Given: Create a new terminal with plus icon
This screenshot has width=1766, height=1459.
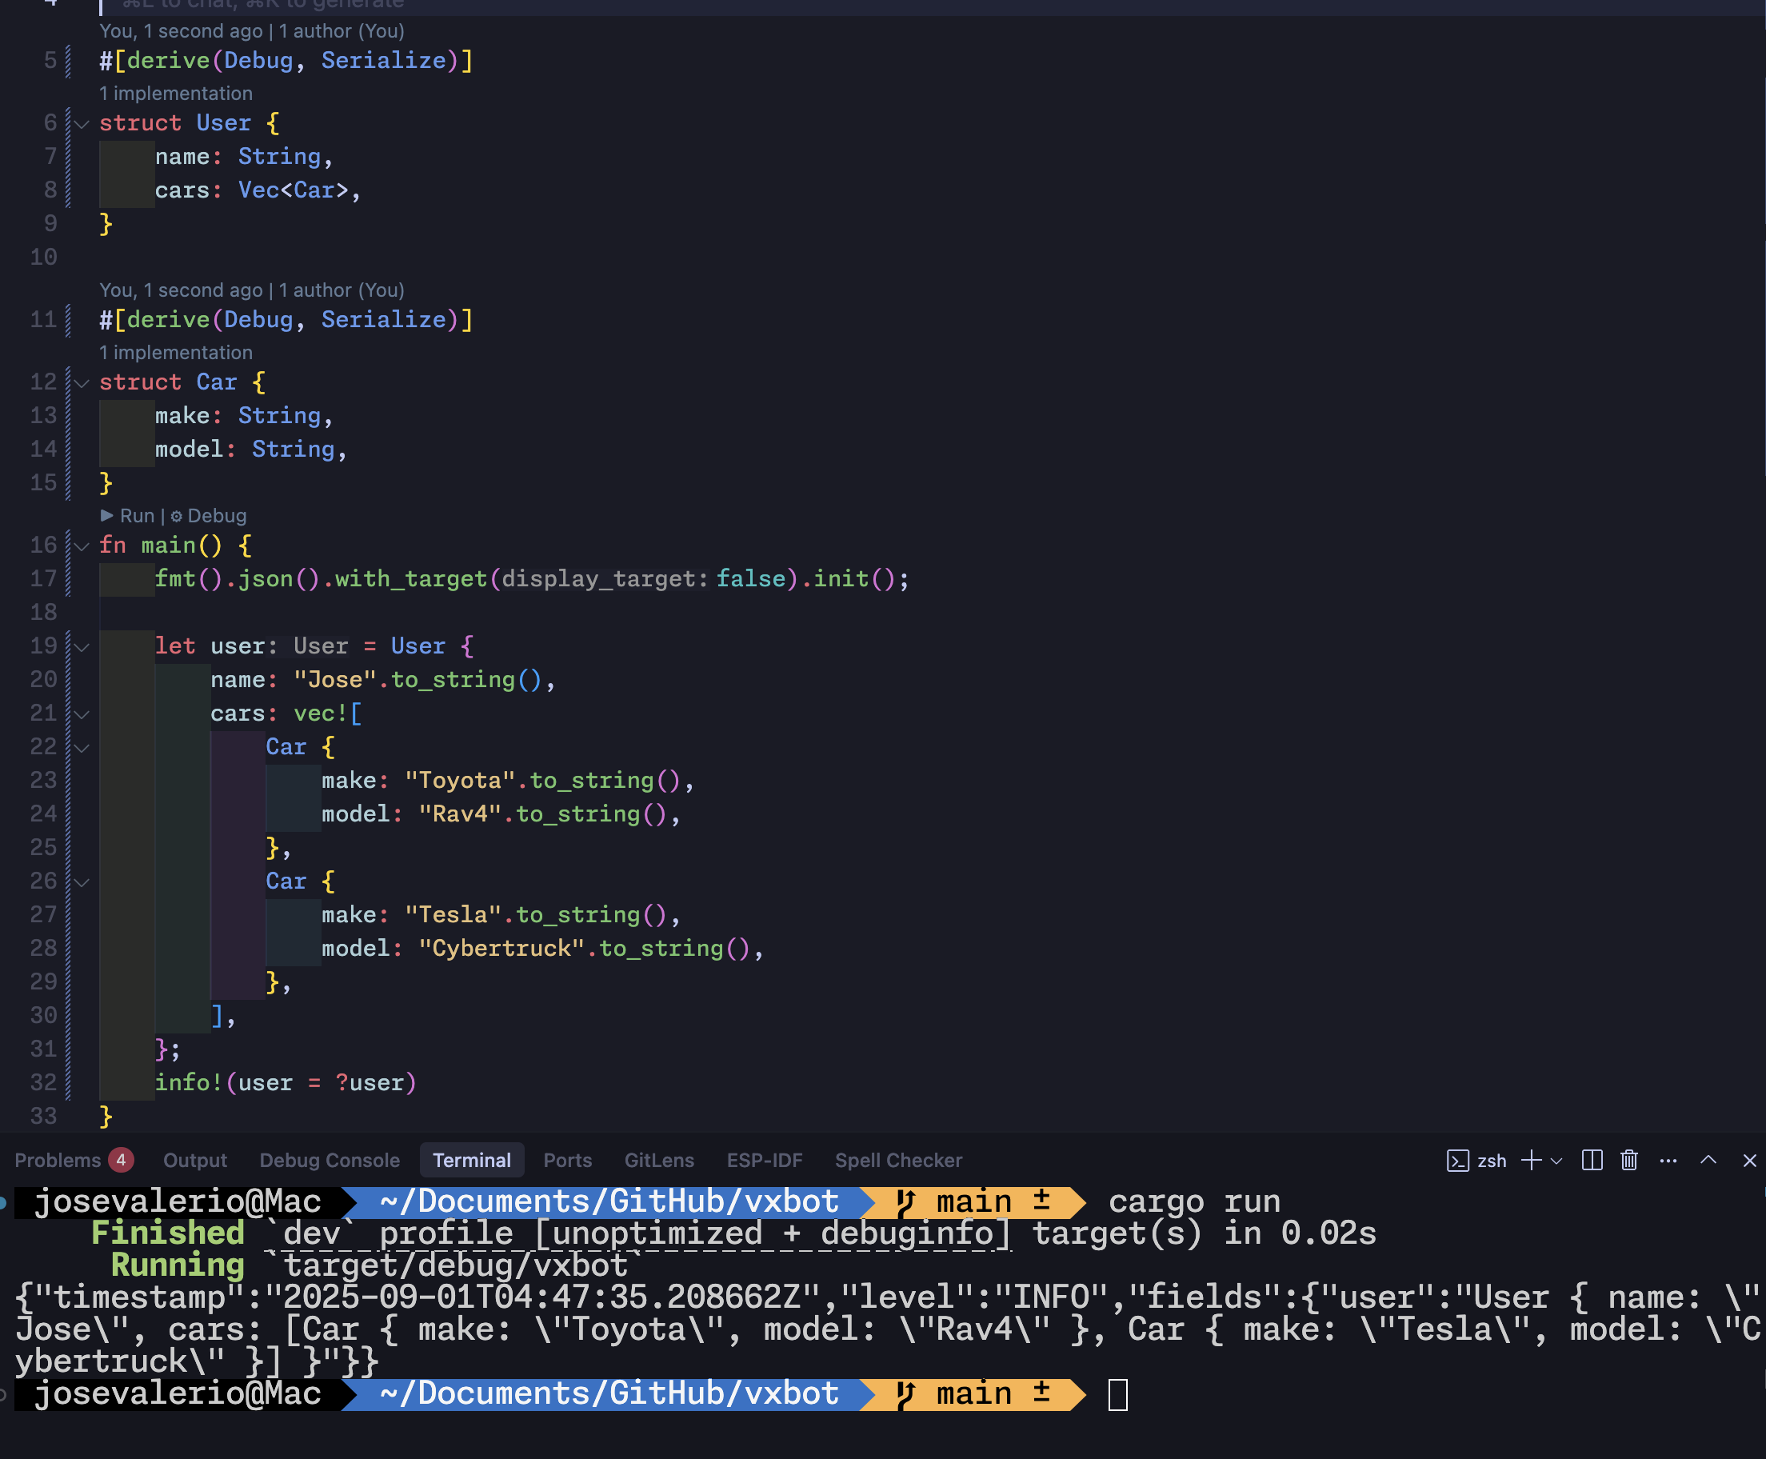Looking at the screenshot, I should (x=1531, y=1161).
